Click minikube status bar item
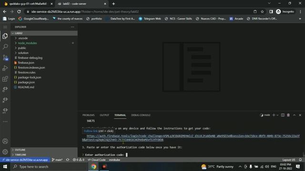305x171 pixels. (x=114, y=160)
